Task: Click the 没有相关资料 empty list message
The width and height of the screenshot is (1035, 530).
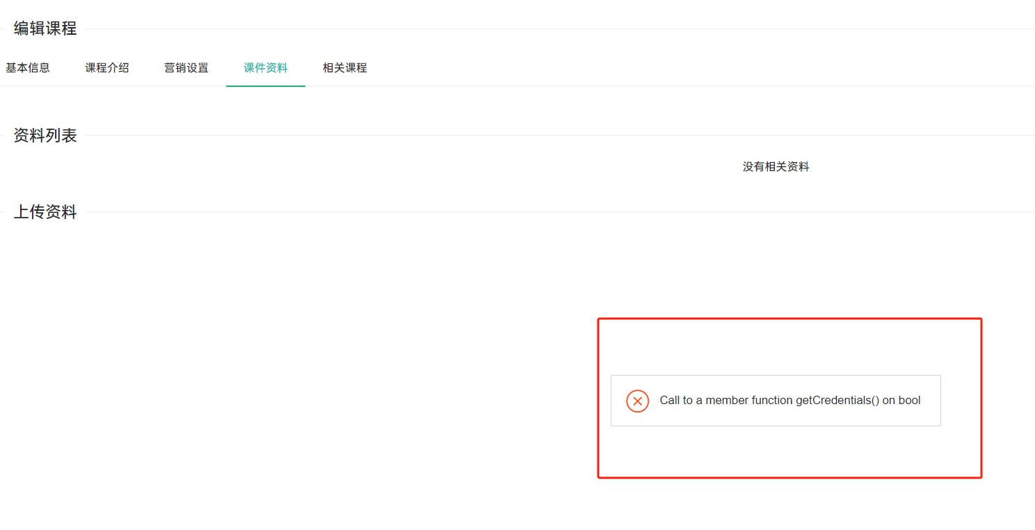Action: pyautogui.click(x=776, y=167)
